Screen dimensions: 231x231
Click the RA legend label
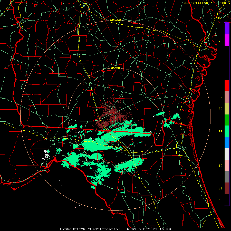coord(220,132)
